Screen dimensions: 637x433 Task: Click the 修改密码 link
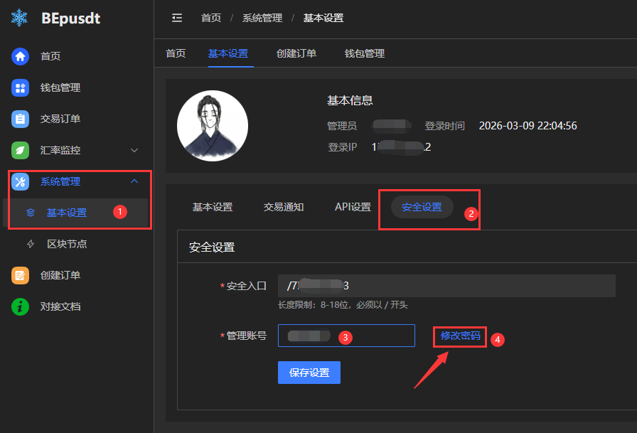pos(459,336)
